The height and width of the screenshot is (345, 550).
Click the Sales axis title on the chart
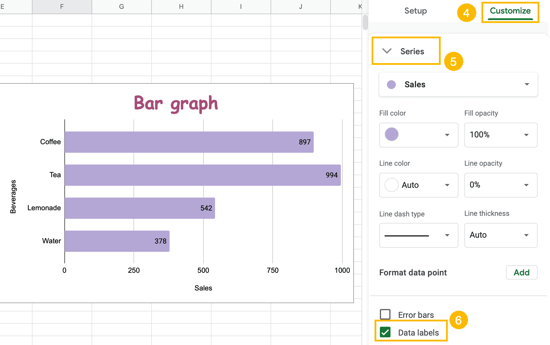[x=203, y=288]
